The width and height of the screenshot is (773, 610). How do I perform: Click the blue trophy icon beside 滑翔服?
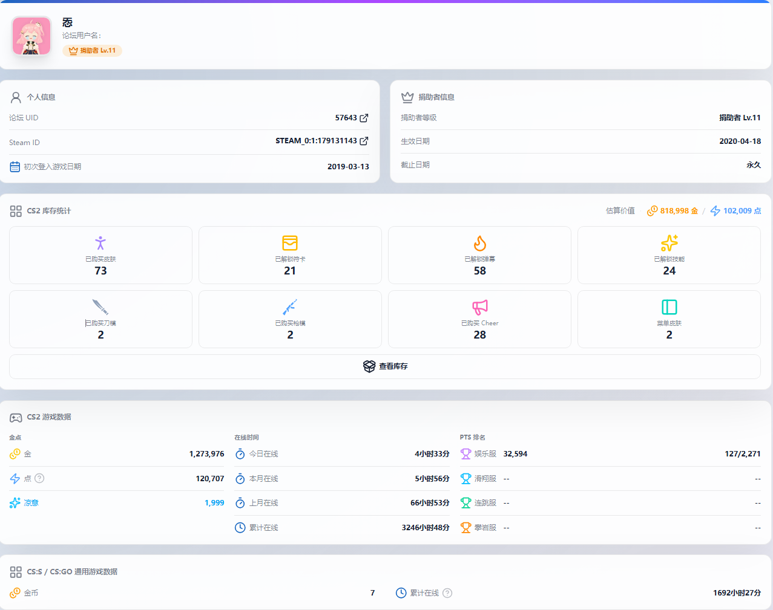point(465,479)
